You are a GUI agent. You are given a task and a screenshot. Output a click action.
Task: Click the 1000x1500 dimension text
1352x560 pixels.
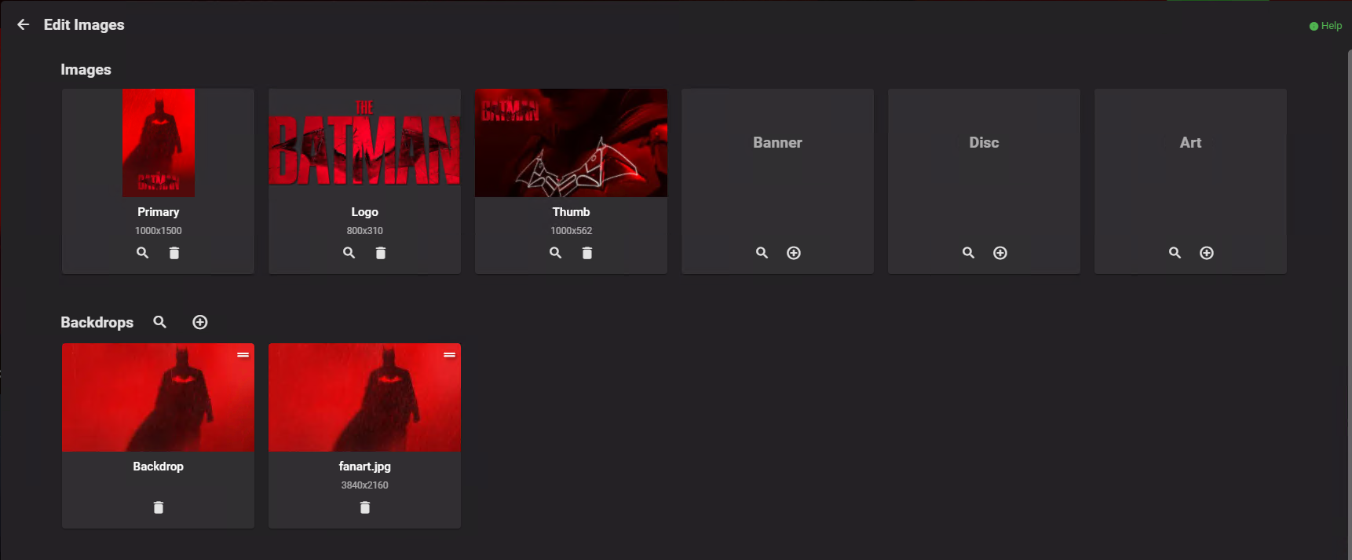(x=159, y=231)
